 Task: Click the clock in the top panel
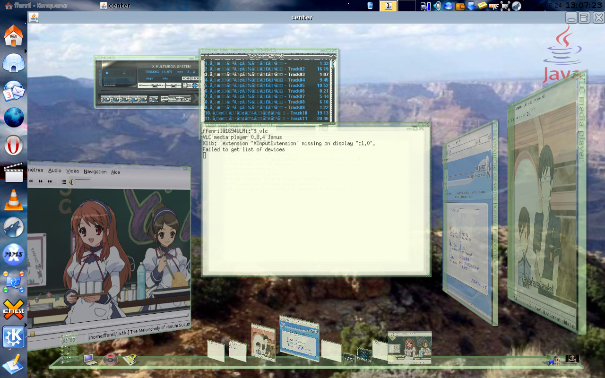coord(584,5)
